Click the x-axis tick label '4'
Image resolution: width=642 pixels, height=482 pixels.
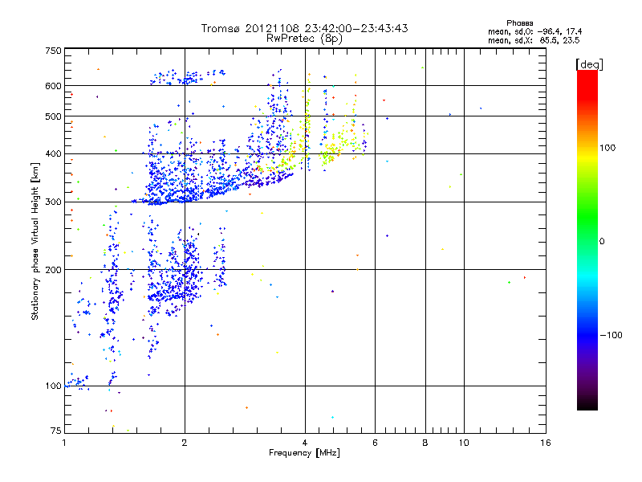point(305,443)
